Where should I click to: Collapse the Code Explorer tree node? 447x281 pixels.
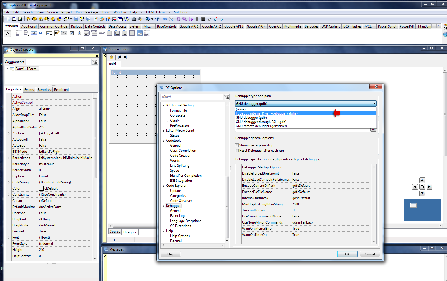(164, 186)
